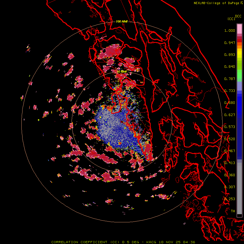This screenshot has height=244, width=244.
Task: Click the 0.307 scale value
Action: (230, 187)
